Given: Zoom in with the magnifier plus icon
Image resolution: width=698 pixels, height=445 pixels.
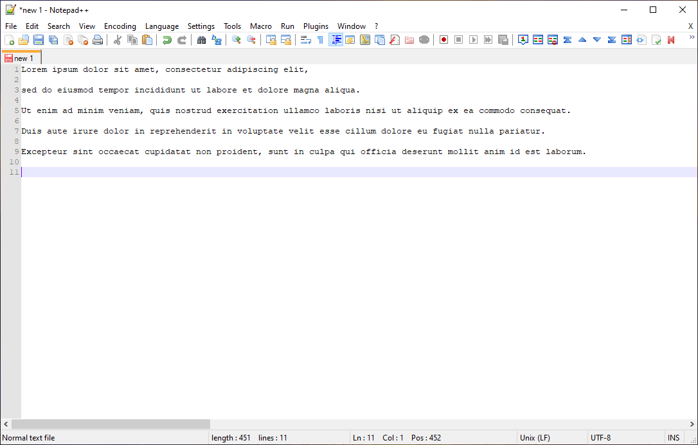Looking at the screenshot, I should coord(237,40).
